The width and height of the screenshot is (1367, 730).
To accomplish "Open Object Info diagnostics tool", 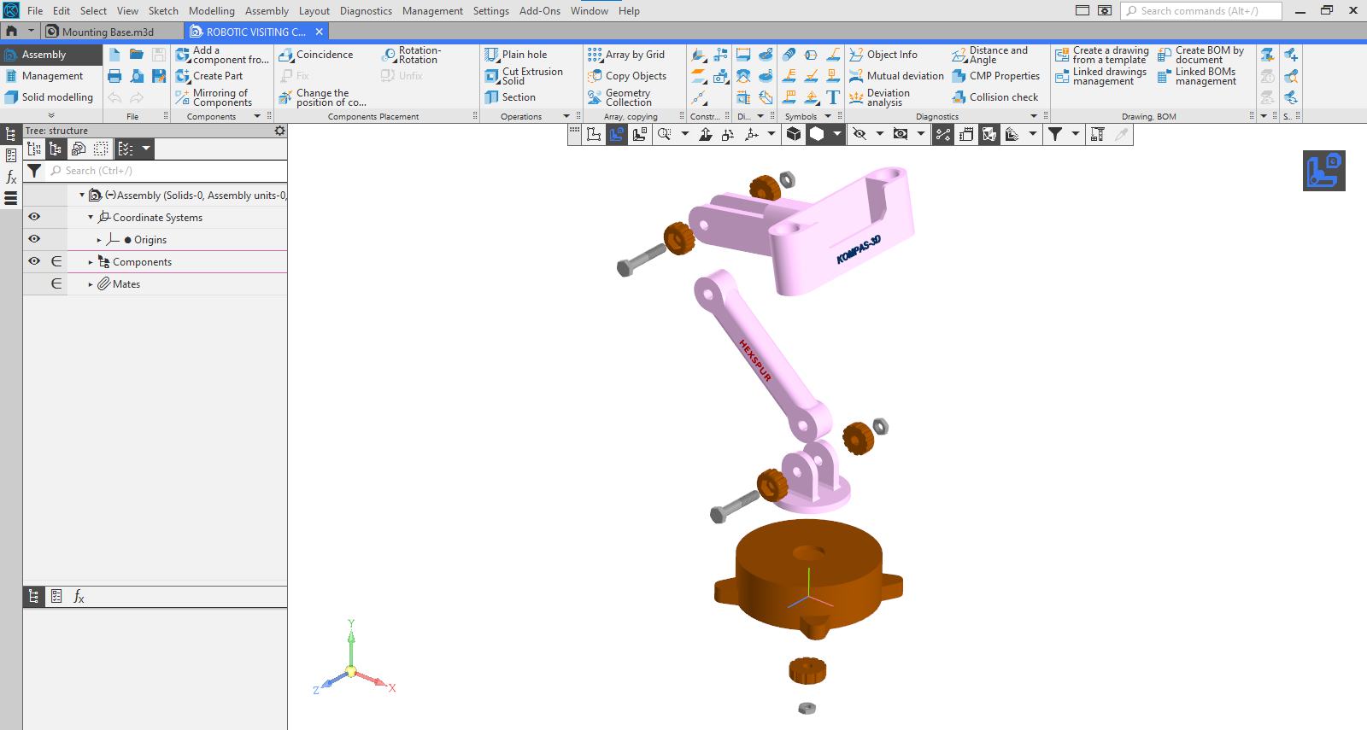I will 883,55.
